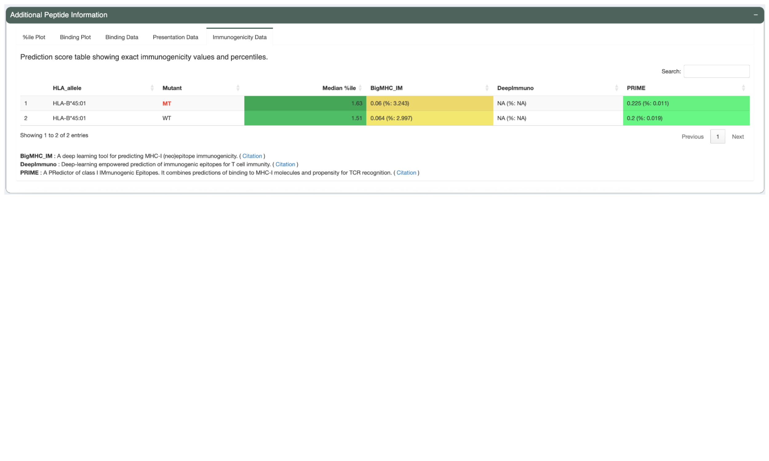This screenshot has width=769, height=461.
Task: Click HLA-B*45:01 in row 1
Action: point(69,104)
